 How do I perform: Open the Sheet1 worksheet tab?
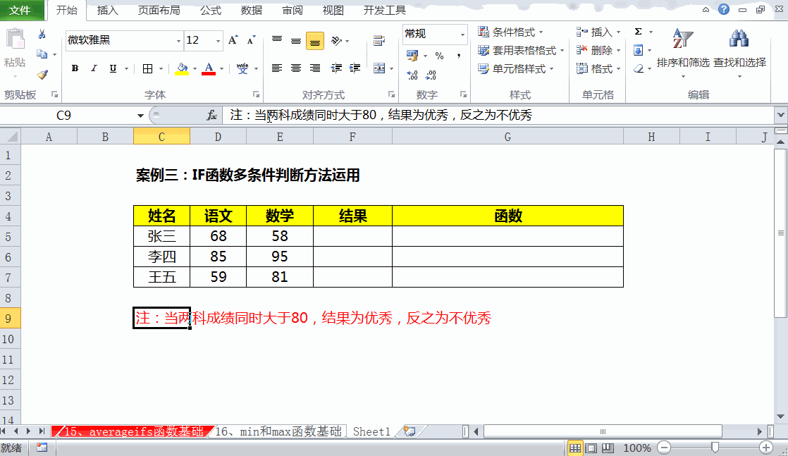tap(371, 431)
